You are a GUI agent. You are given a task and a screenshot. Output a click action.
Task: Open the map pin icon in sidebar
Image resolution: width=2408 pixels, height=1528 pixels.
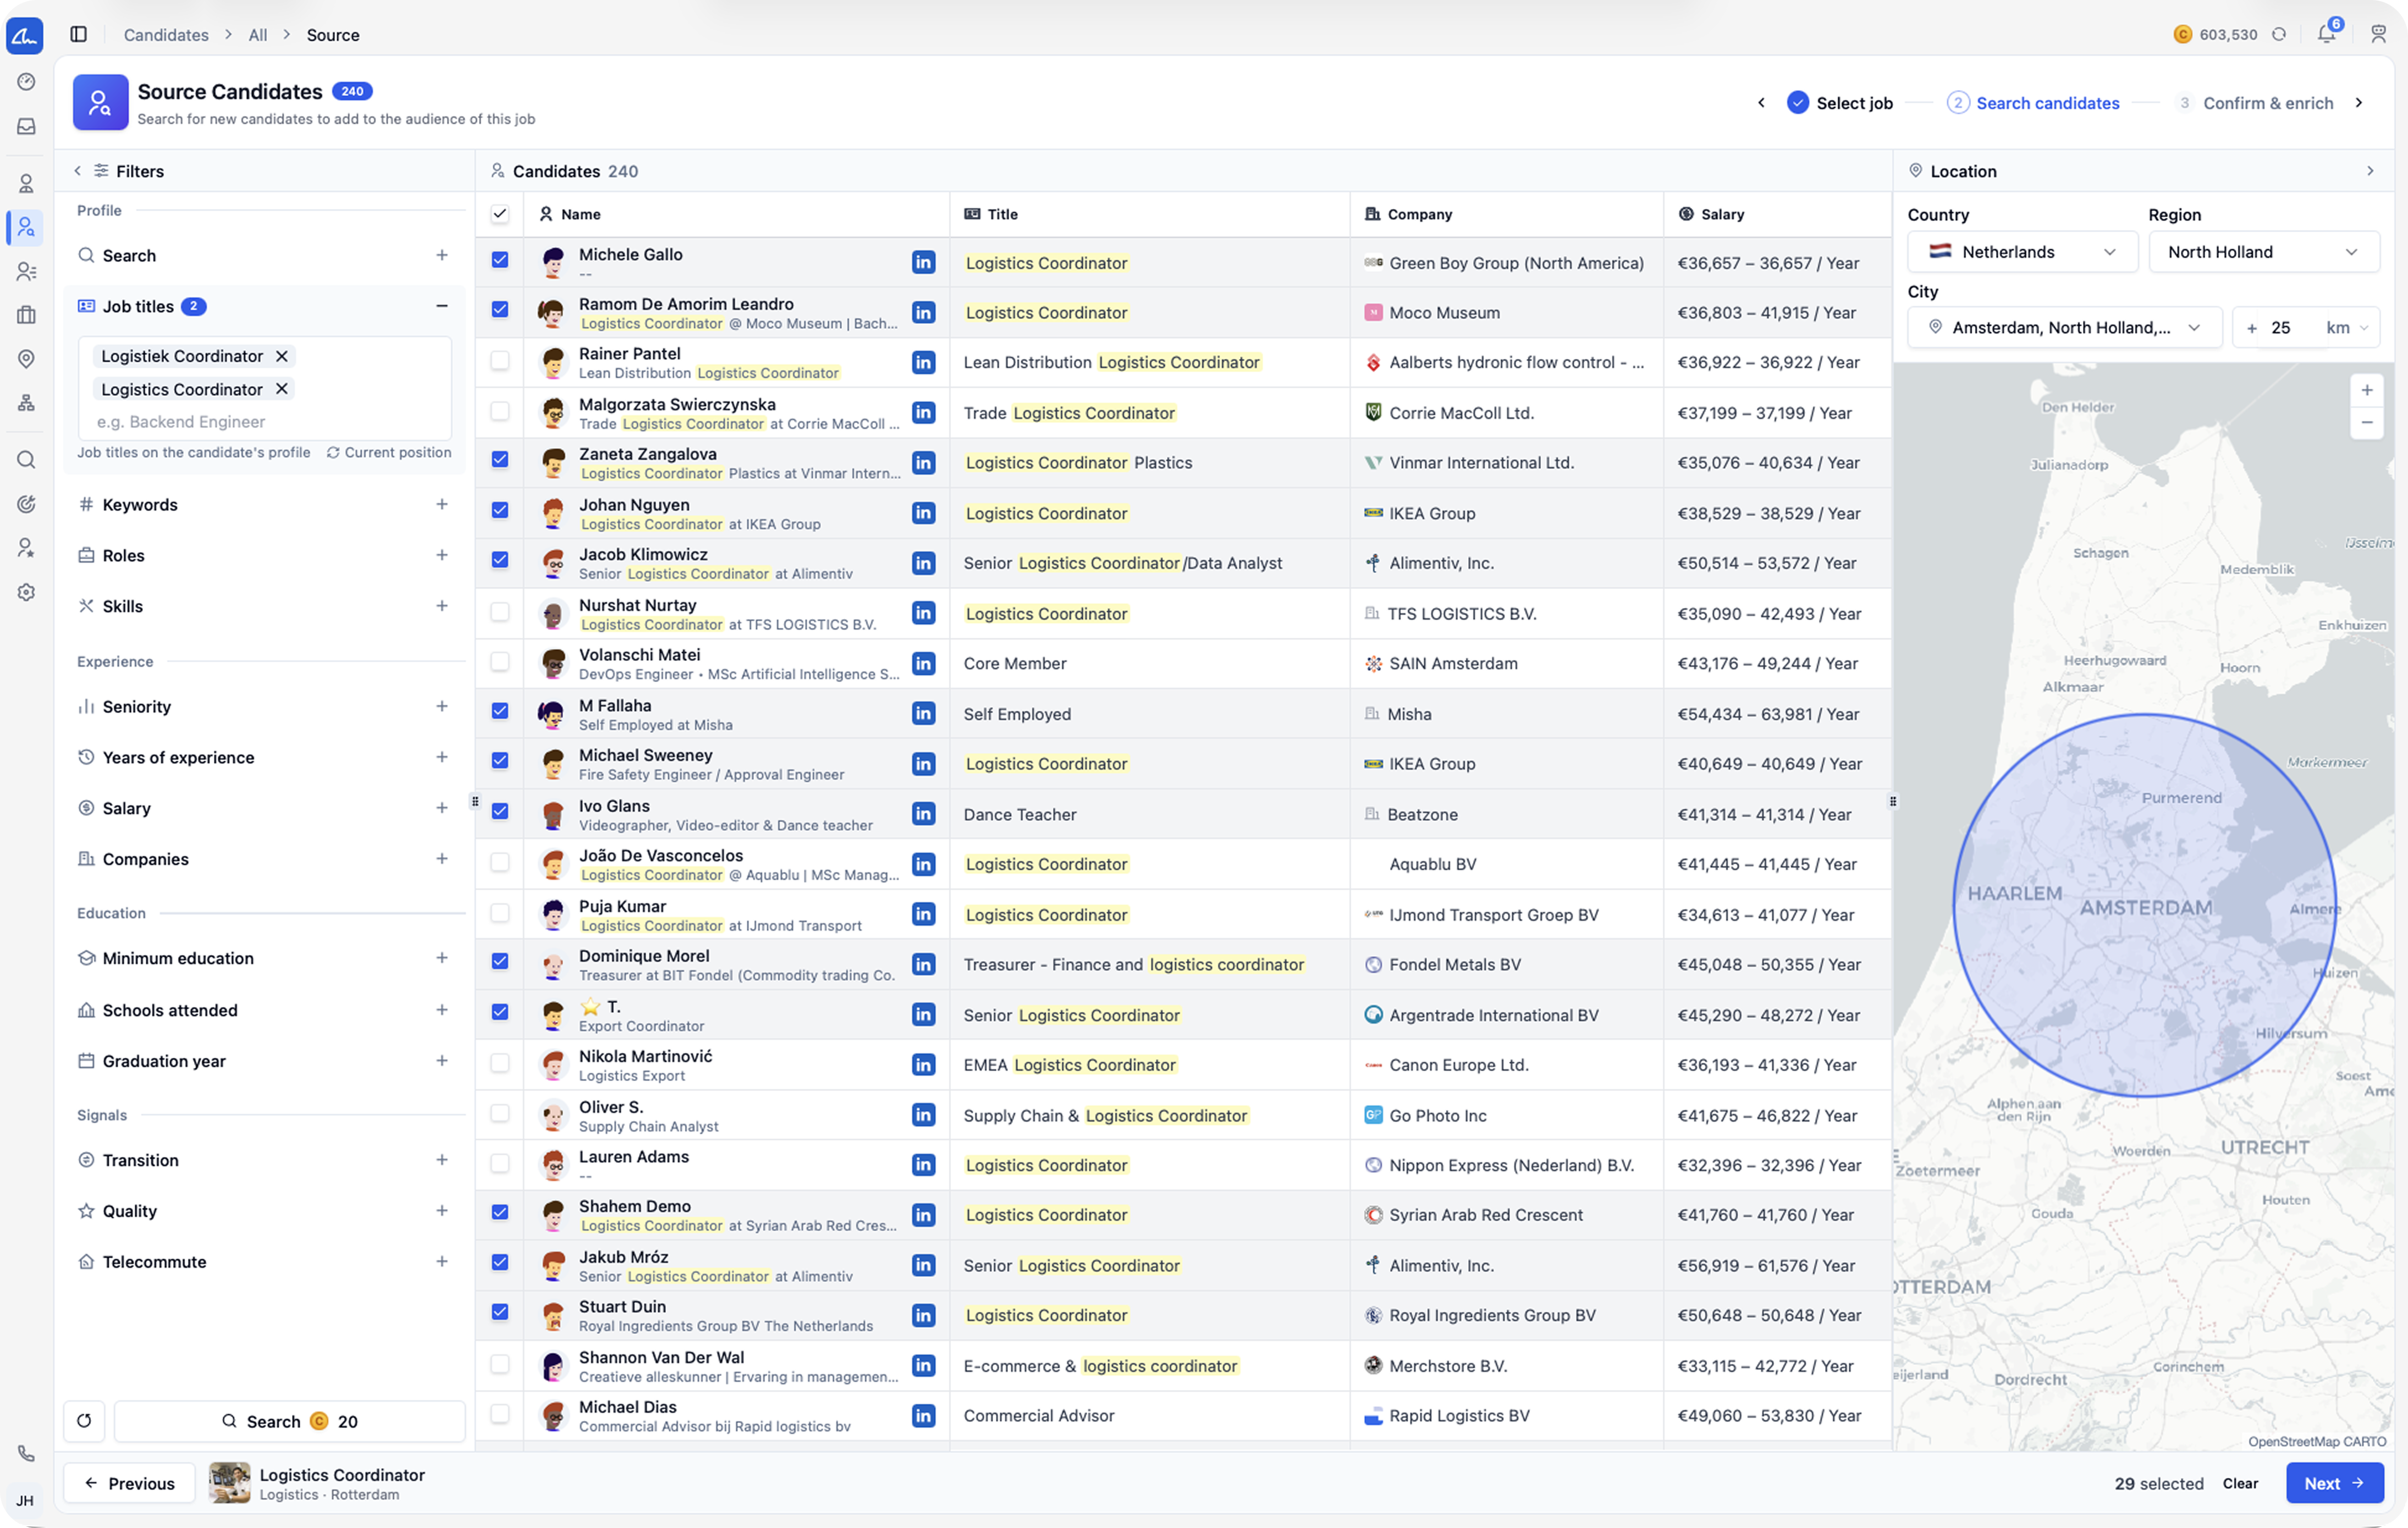[26, 359]
